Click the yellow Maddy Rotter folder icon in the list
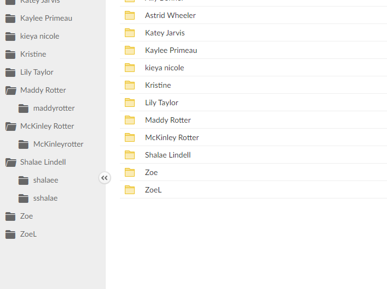Image resolution: width=387 pixels, height=289 pixels. click(x=130, y=120)
